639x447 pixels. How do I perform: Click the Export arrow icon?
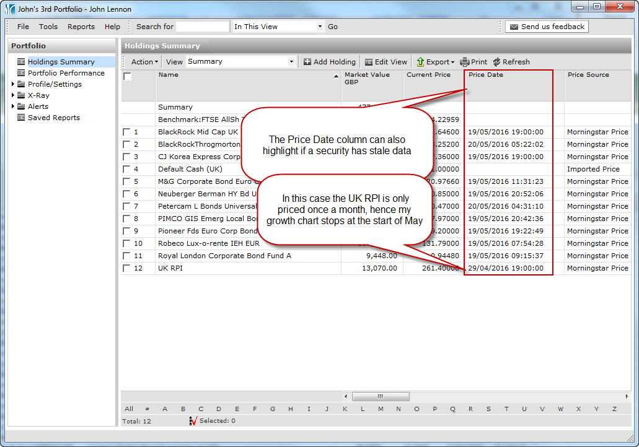(x=420, y=62)
